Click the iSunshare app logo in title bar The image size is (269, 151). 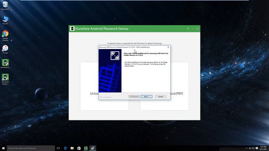click(x=72, y=29)
